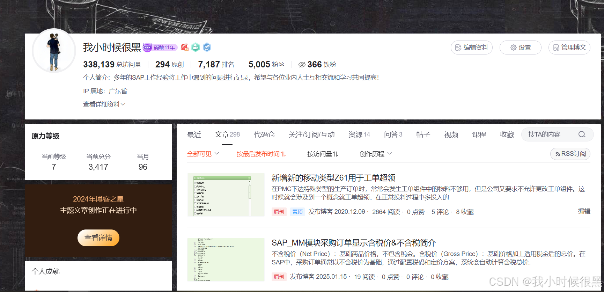Click 查看详情 in 博客之星 banner
Screen dimensions: 604x292
pos(98,238)
